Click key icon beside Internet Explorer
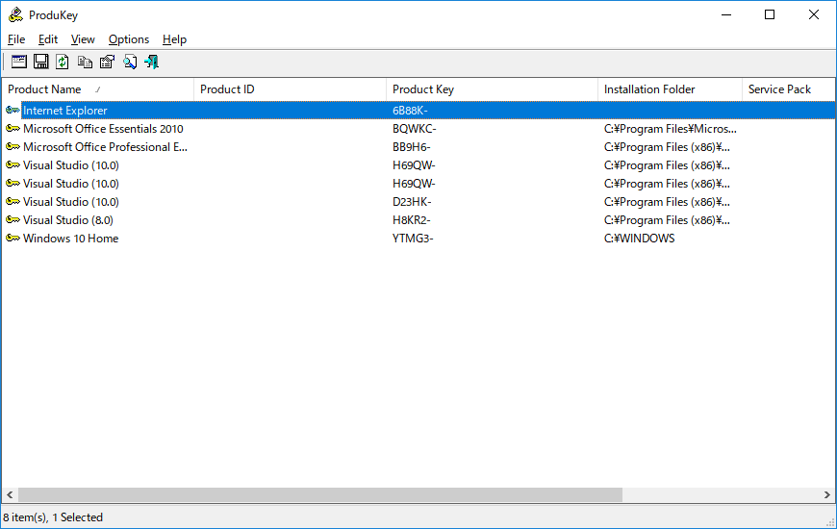 point(13,111)
